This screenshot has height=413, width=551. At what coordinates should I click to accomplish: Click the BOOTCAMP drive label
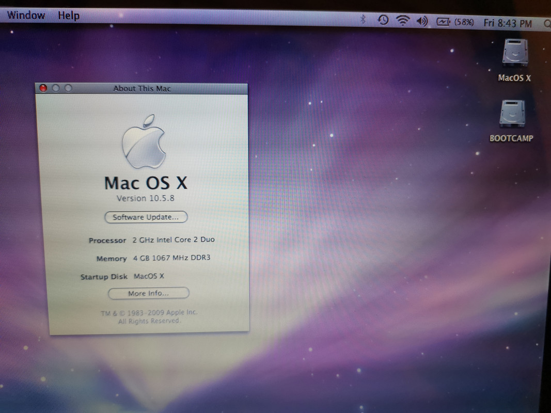(511, 138)
